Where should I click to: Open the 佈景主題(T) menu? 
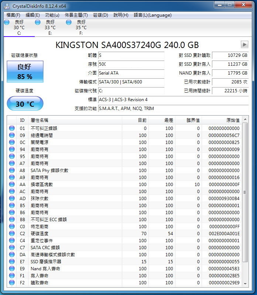point(76,15)
